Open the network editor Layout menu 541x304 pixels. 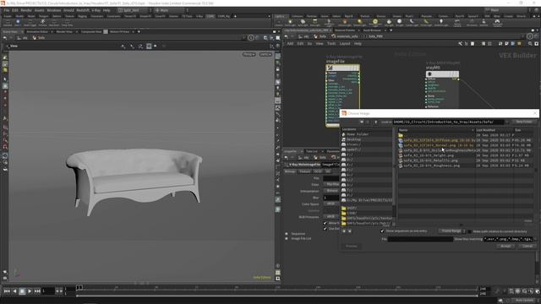[345, 44]
